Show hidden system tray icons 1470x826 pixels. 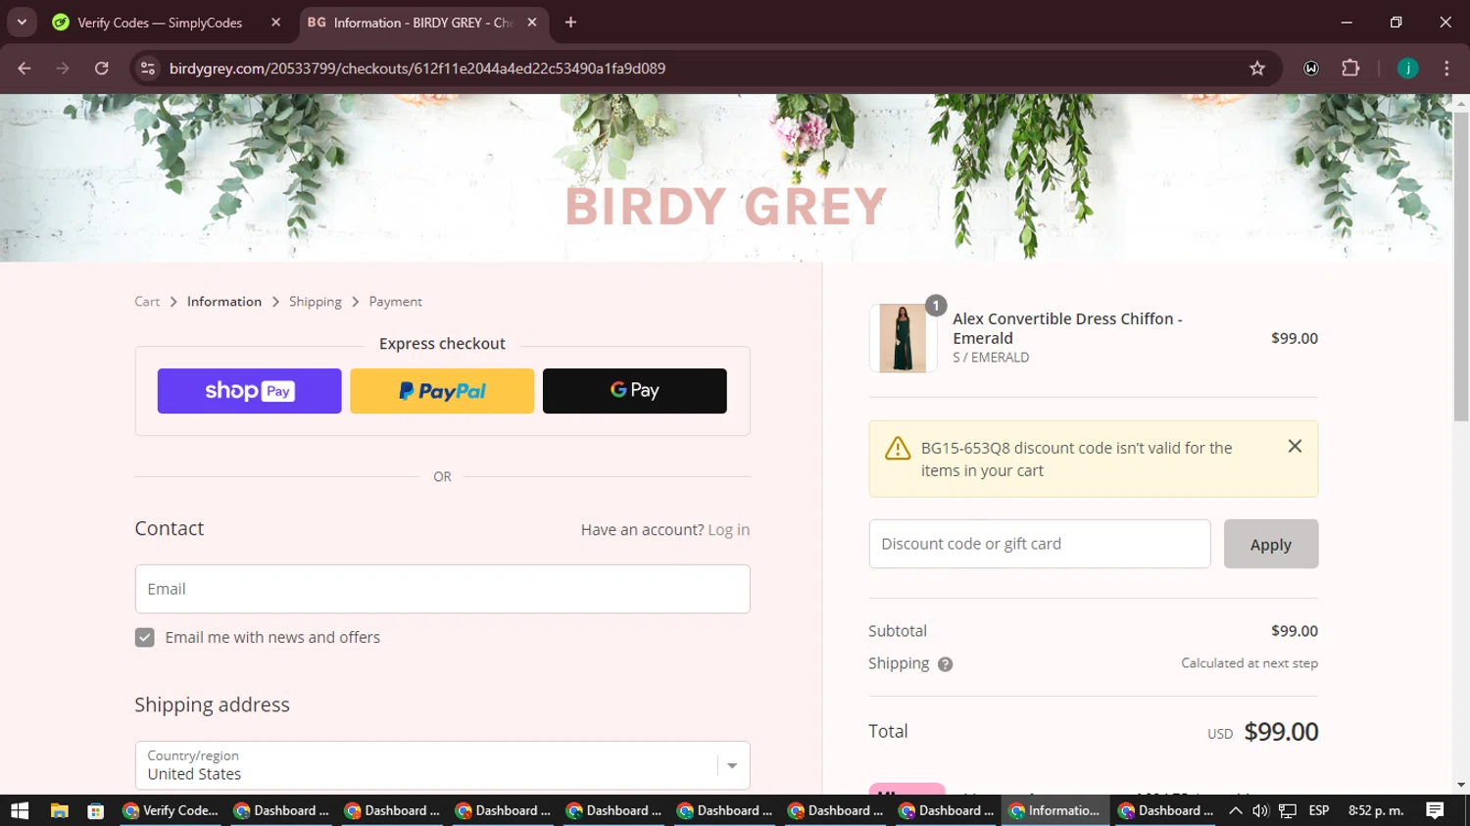pos(1236,810)
